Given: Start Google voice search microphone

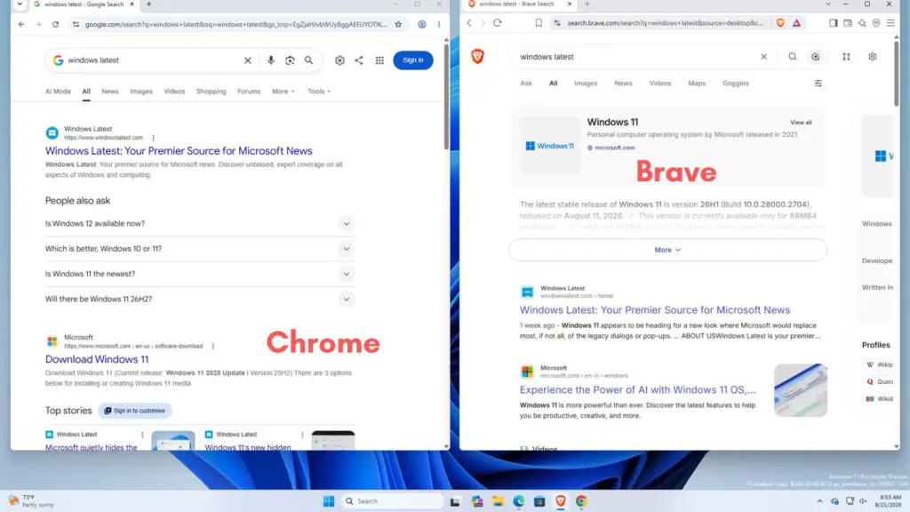Looking at the screenshot, I should pos(271,60).
